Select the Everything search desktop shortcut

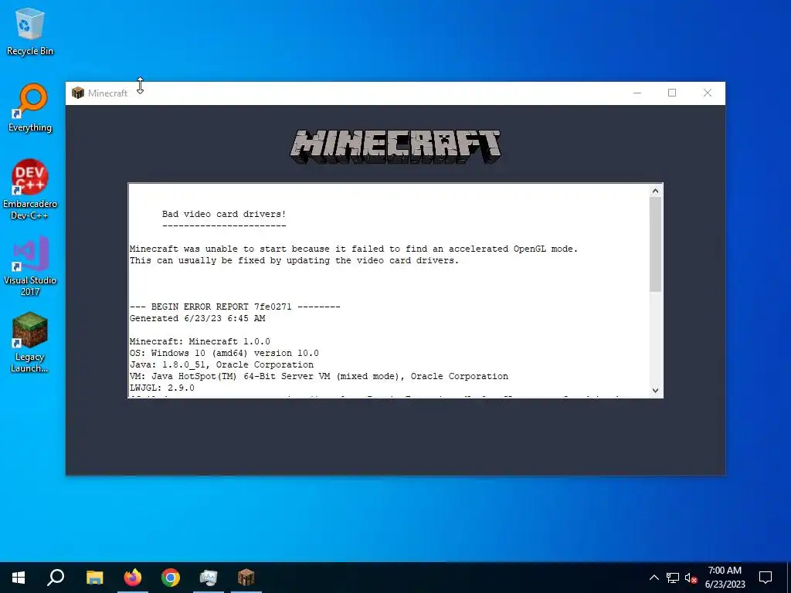click(x=30, y=107)
